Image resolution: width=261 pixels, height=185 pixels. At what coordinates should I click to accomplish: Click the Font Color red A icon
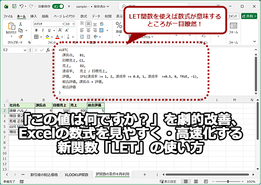coord(58,37)
